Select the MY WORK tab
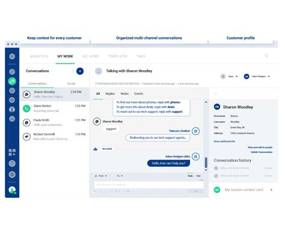Screen dimensions: 285x232 click(65, 56)
